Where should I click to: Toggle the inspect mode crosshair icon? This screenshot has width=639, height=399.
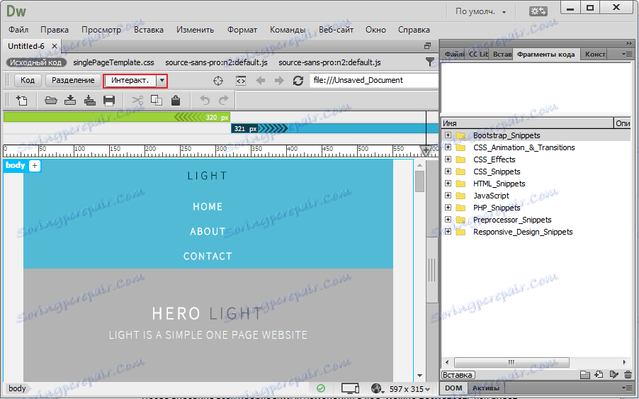218,81
